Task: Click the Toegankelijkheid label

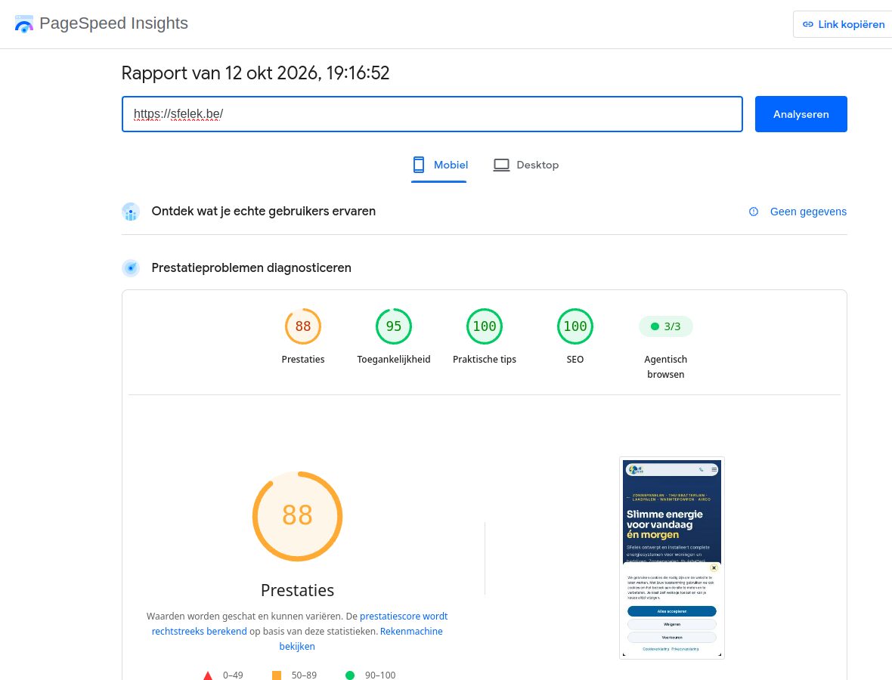Action: tap(393, 360)
